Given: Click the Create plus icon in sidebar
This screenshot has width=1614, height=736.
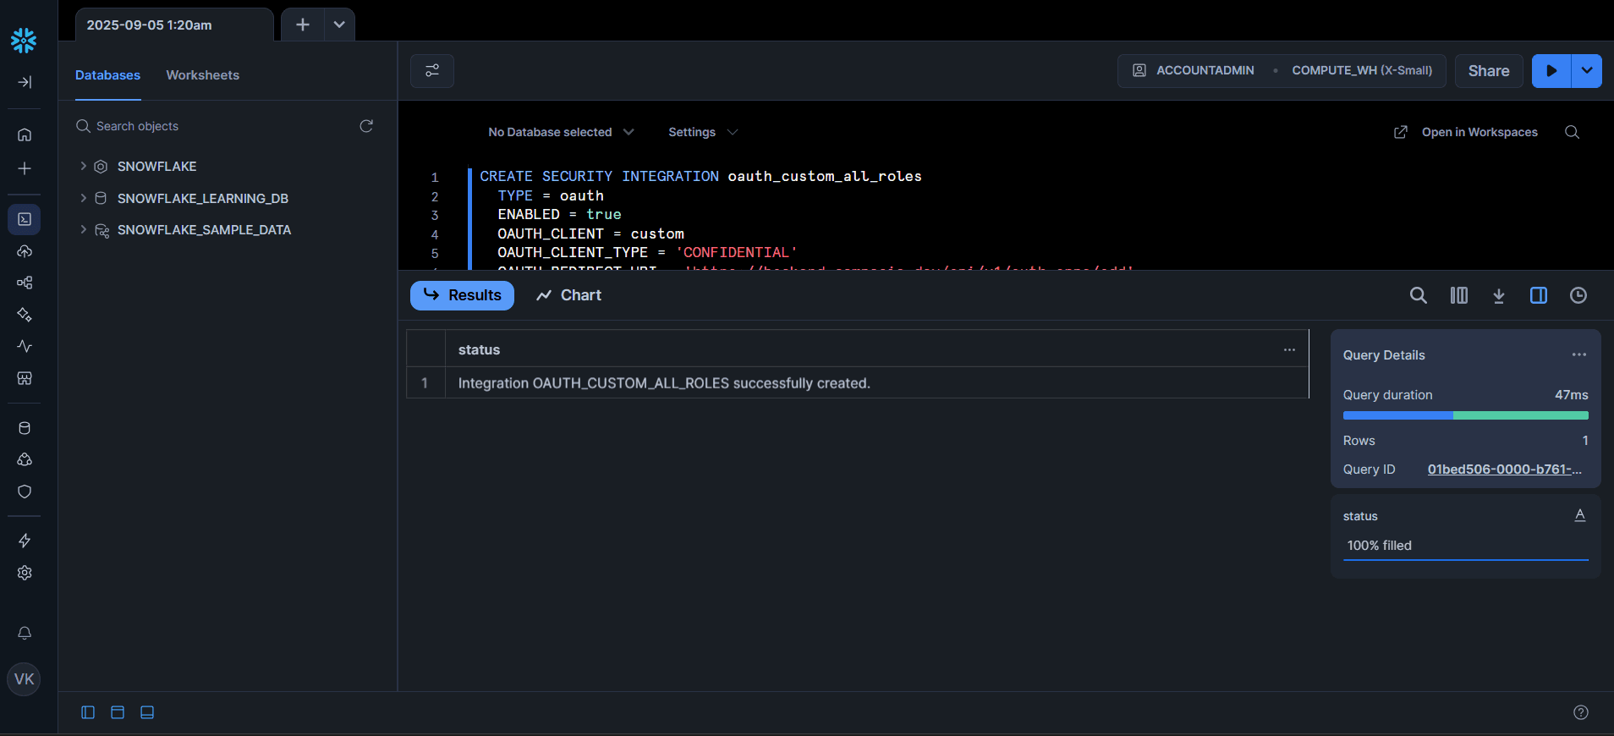Looking at the screenshot, I should point(25,168).
